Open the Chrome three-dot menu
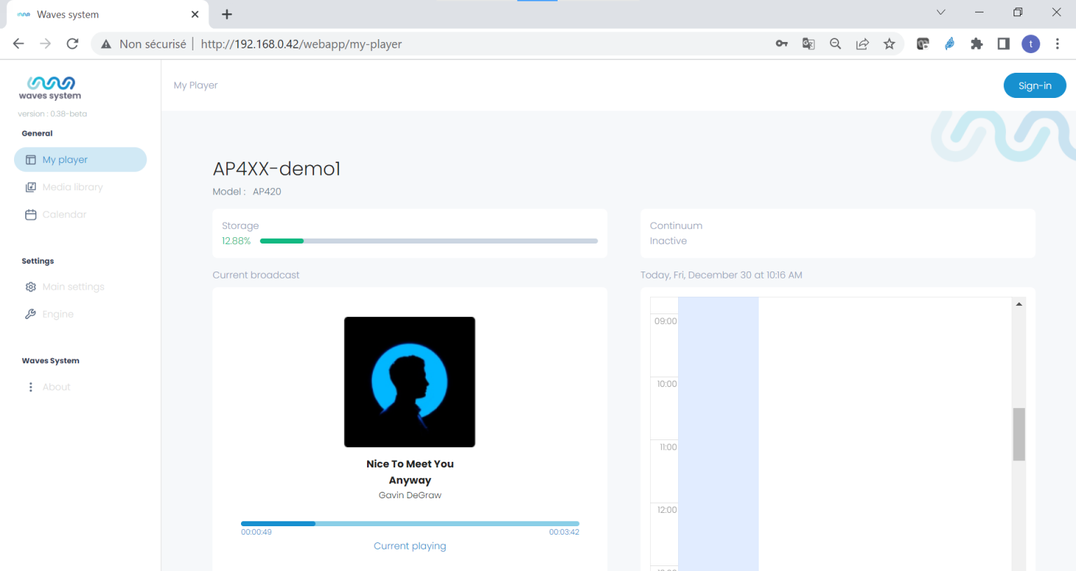Screen dimensions: 1076x571 (1057, 44)
